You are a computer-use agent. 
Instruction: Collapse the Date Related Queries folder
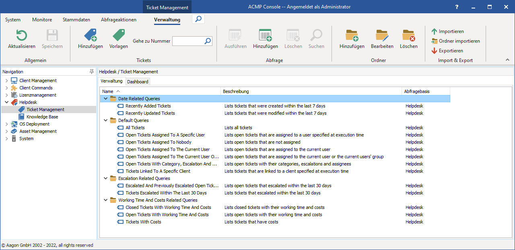pyautogui.click(x=106, y=99)
